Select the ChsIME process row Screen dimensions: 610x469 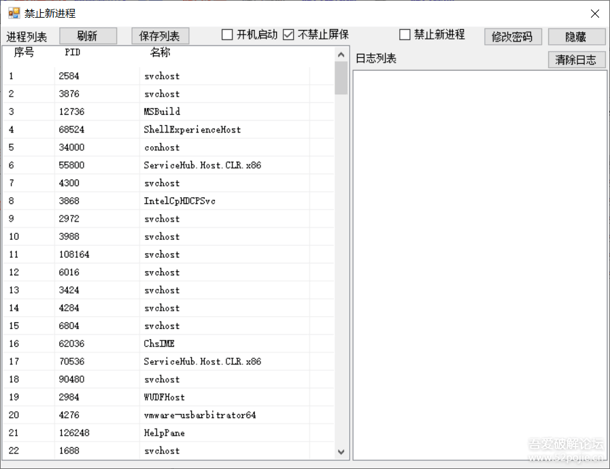(160, 343)
